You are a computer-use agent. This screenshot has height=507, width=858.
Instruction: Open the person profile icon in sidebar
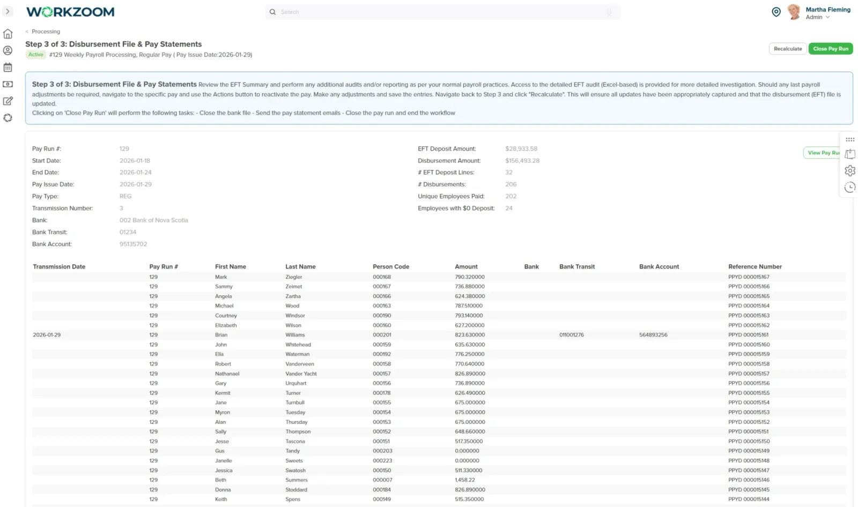pyautogui.click(x=8, y=50)
